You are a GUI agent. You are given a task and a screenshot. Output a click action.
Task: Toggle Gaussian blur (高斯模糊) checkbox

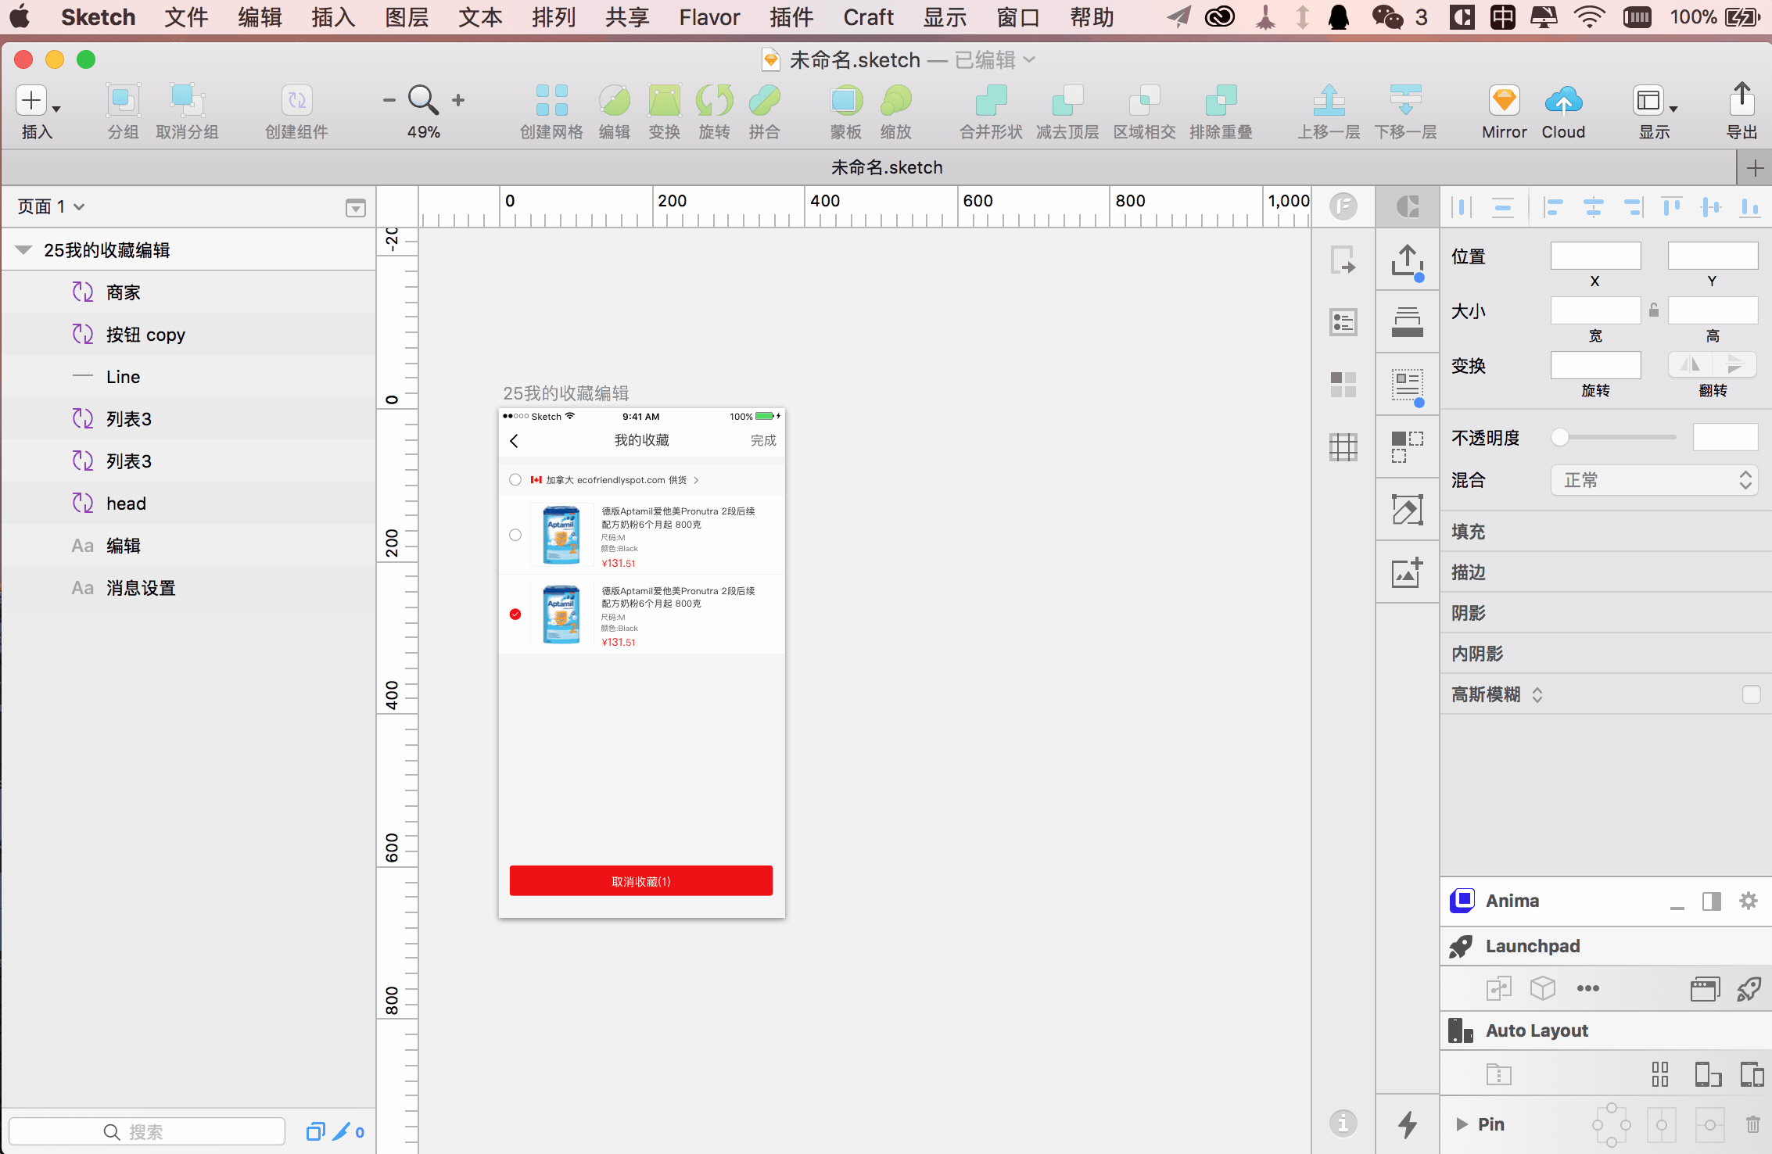[x=1752, y=694]
